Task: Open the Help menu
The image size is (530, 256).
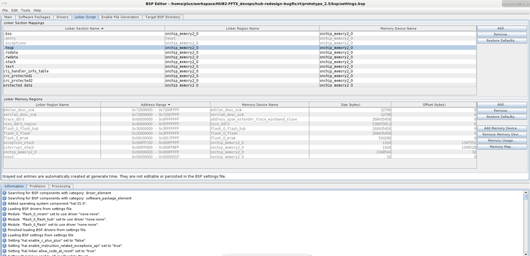Action: (37, 11)
